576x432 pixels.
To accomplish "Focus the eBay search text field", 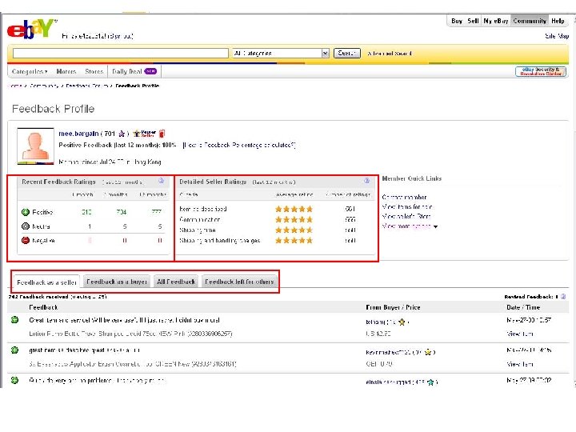I will [121, 54].
